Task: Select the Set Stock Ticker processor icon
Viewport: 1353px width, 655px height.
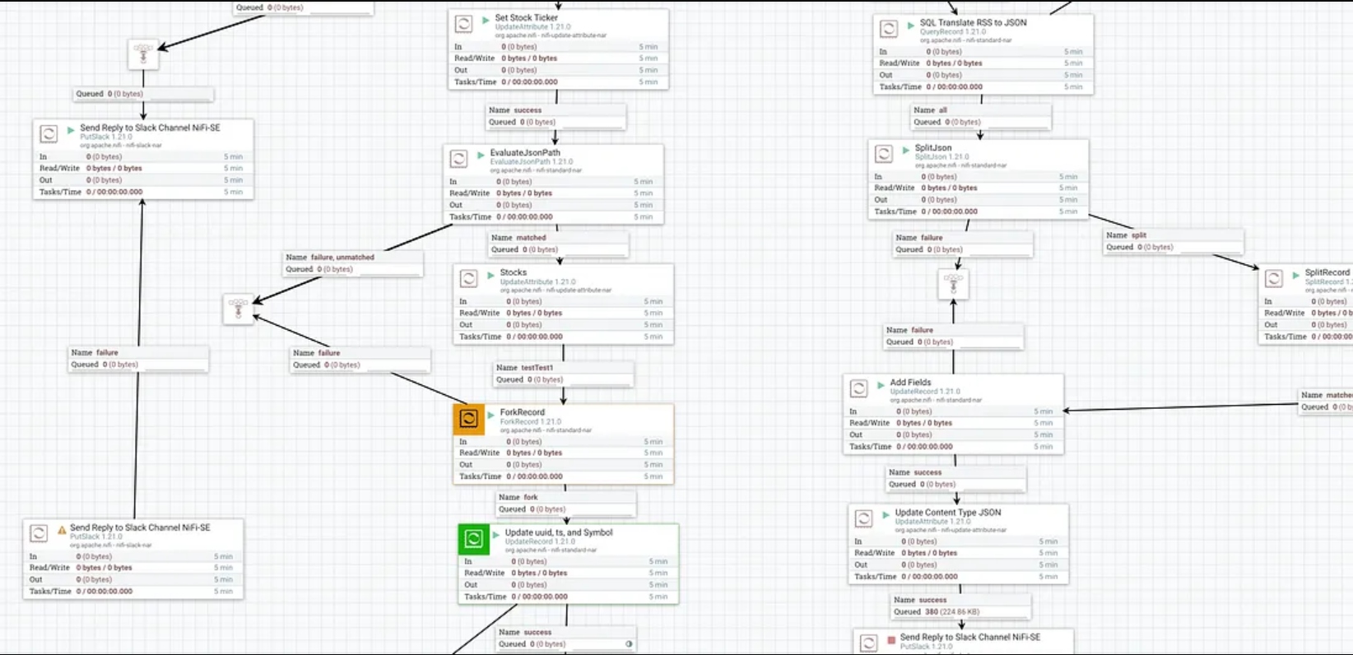Action: 463,24
